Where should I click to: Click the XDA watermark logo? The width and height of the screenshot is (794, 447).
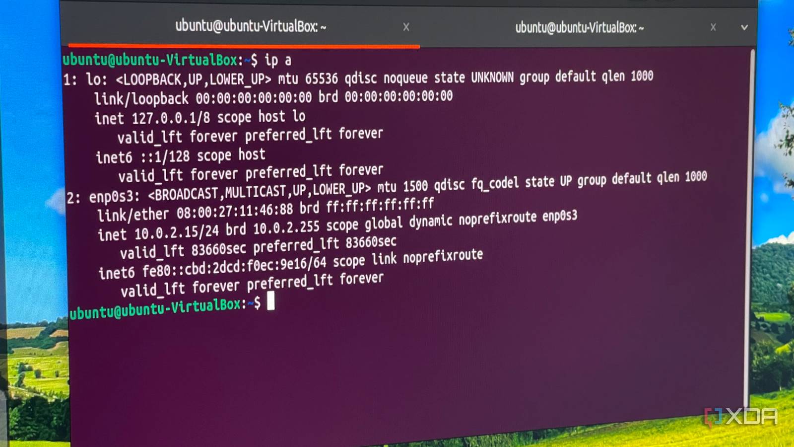pyautogui.click(x=741, y=417)
